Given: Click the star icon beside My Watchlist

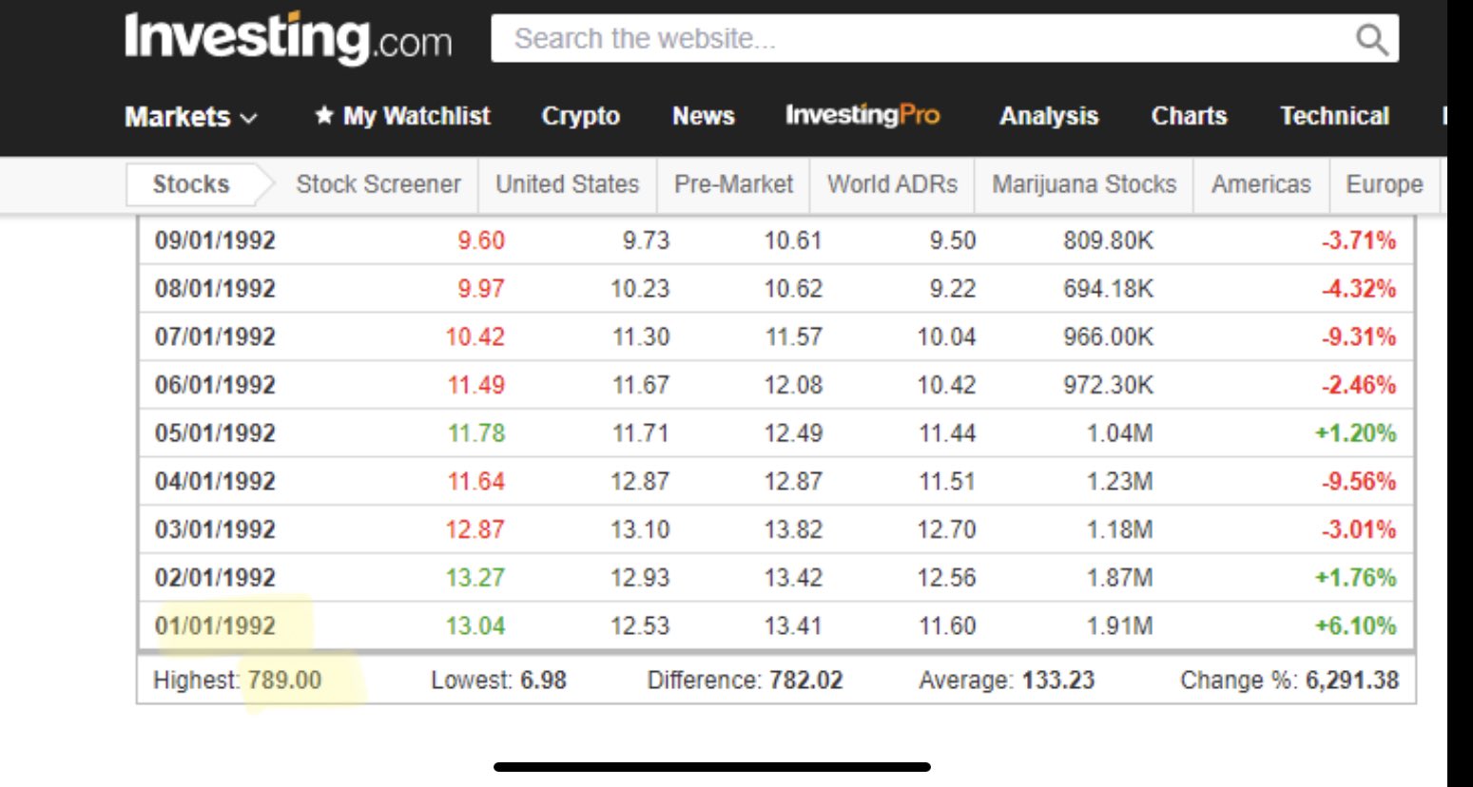Looking at the screenshot, I should [324, 115].
